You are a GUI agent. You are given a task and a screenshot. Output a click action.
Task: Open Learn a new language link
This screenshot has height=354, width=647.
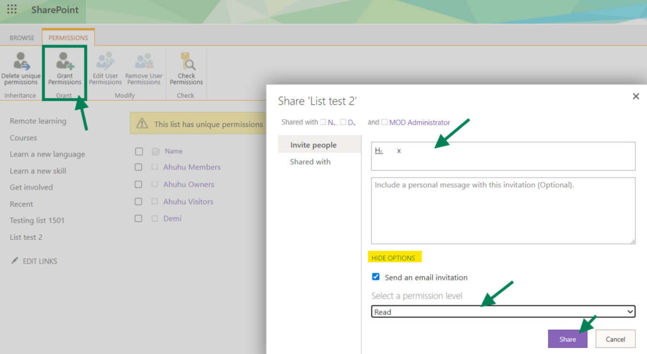tap(47, 154)
